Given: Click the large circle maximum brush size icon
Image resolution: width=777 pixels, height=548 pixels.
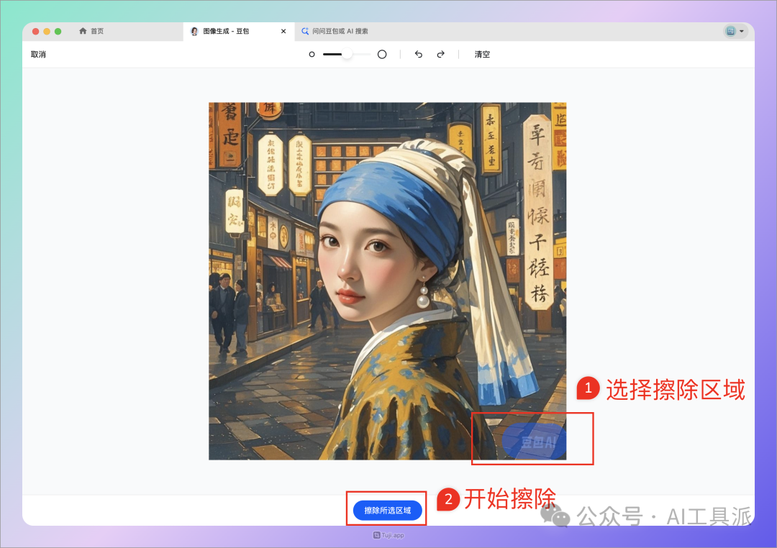Looking at the screenshot, I should tap(381, 53).
